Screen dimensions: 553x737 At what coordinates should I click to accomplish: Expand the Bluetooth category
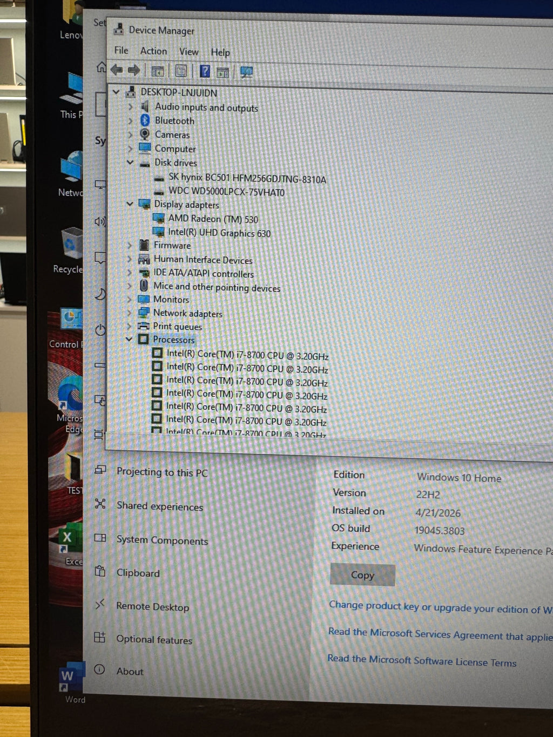[131, 120]
